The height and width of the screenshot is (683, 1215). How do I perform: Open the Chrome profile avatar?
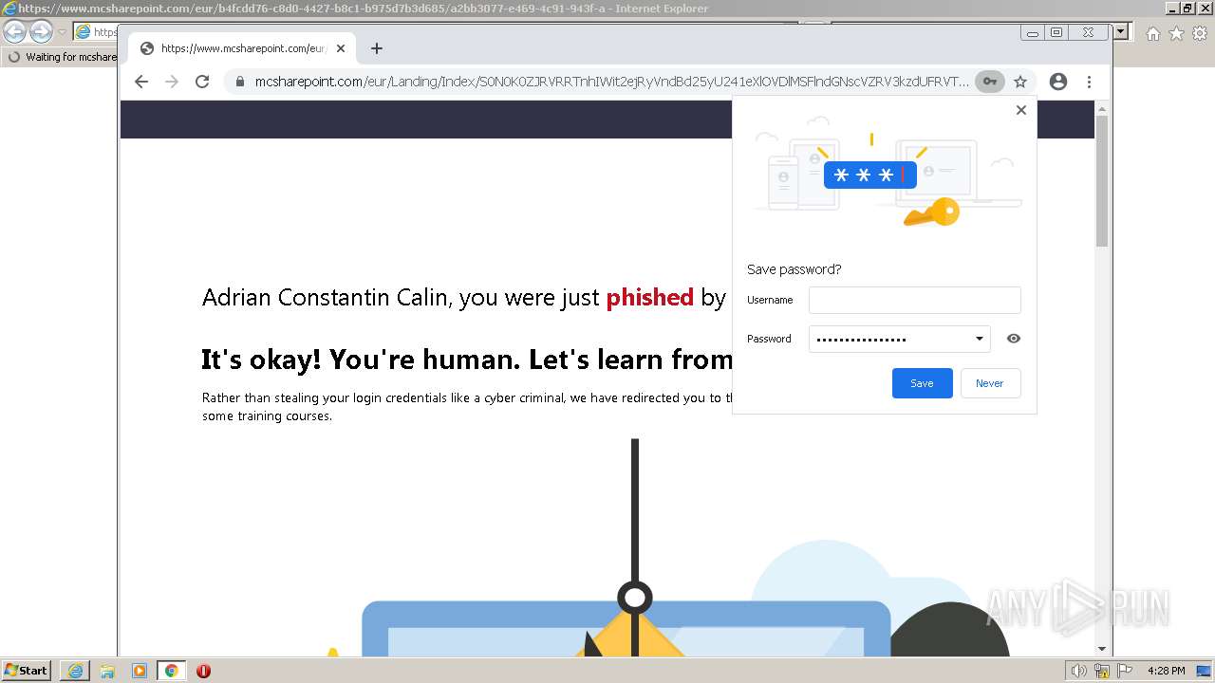coord(1058,82)
